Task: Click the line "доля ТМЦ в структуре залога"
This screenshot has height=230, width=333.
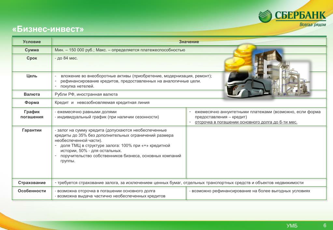Action: 115,148
